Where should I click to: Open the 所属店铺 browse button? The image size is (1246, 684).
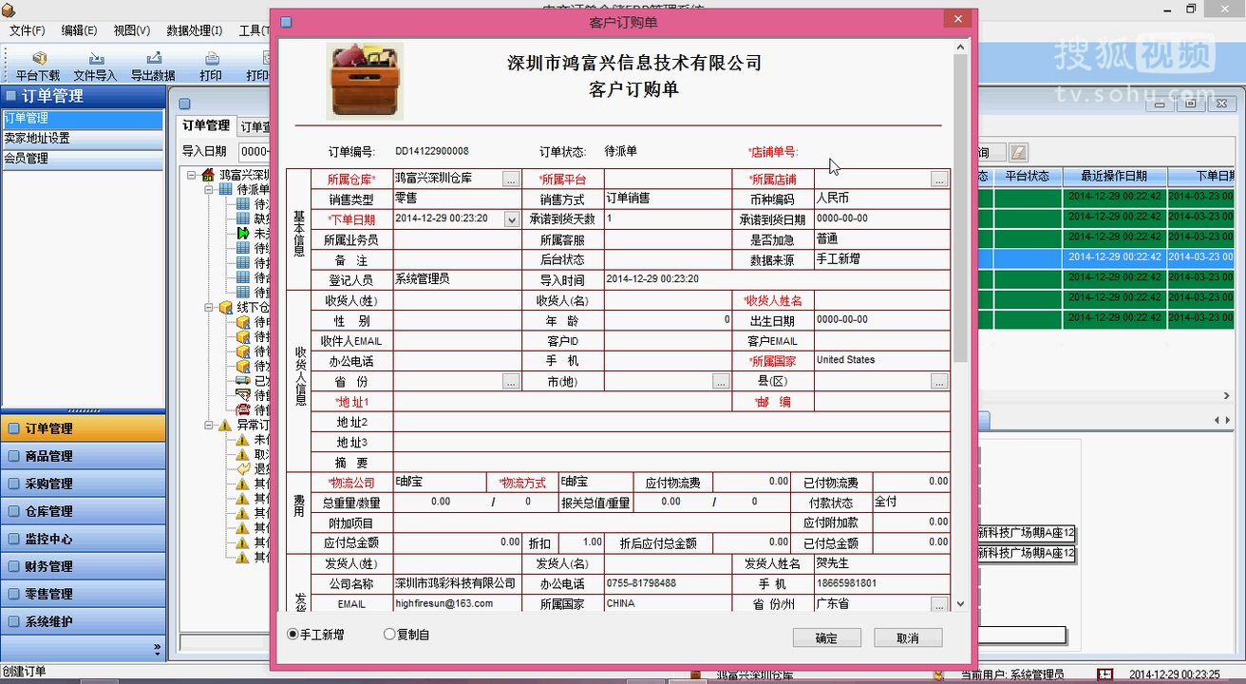click(x=939, y=179)
